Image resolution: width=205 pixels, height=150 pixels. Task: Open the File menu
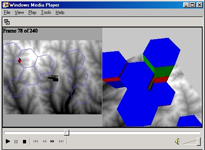tap(7, 12)
